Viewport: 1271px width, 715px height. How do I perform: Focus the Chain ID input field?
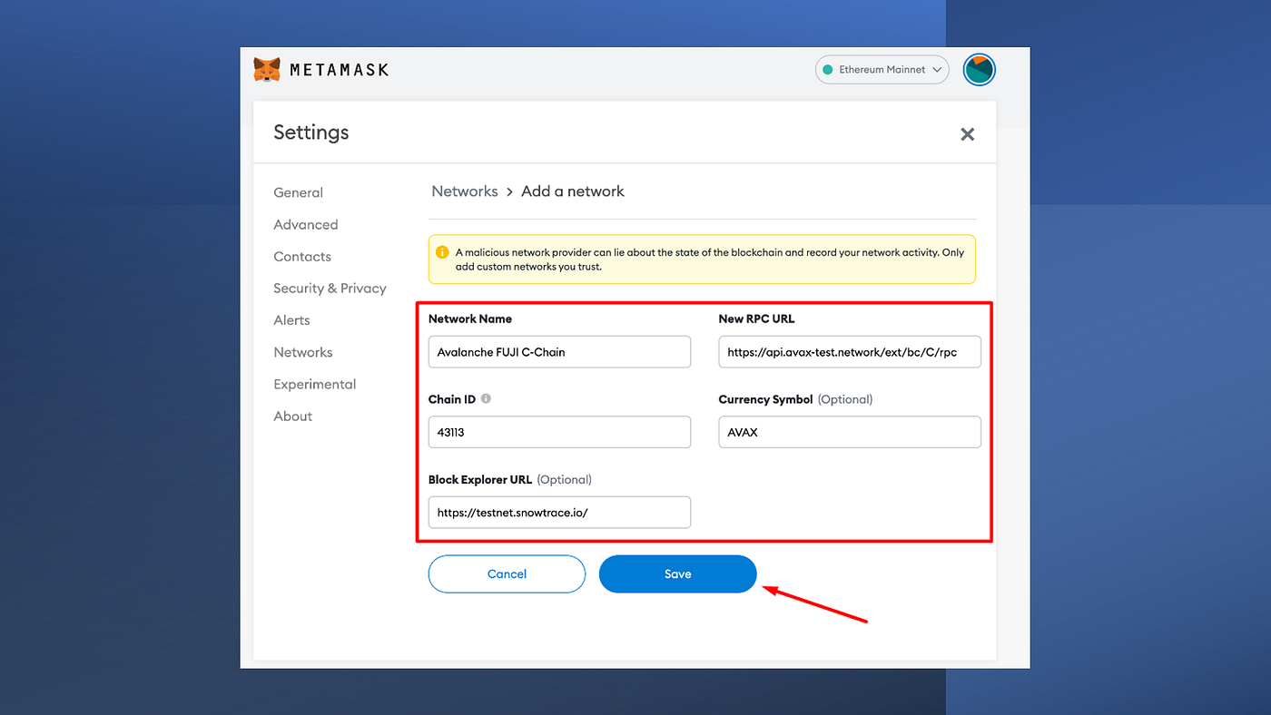[x=559, y=432]
